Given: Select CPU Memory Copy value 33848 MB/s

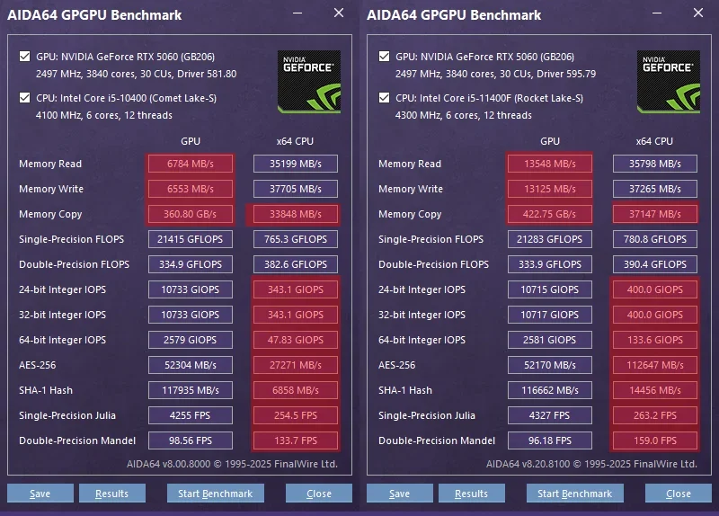Looking at the screenshot, I should click(x=296, y=214).
